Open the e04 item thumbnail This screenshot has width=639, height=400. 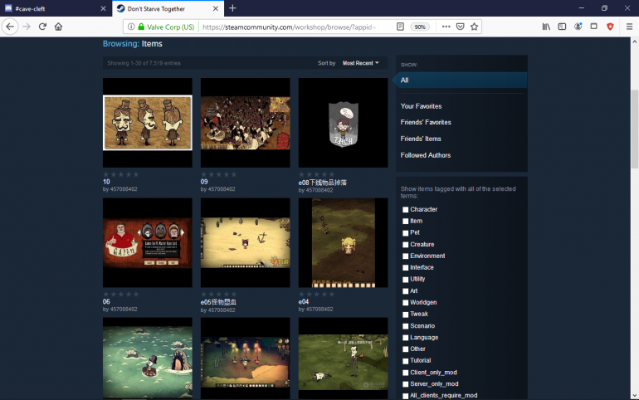[x=343, y=243]
